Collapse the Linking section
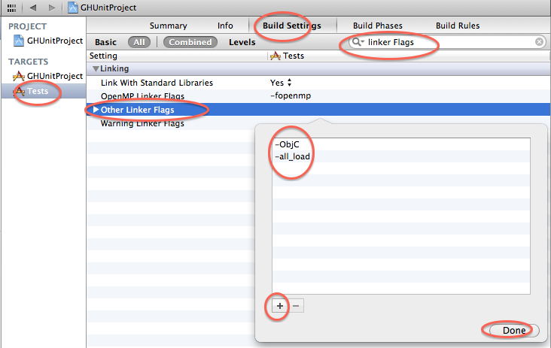The image size is (551, 348). click(x=96, y=68)
